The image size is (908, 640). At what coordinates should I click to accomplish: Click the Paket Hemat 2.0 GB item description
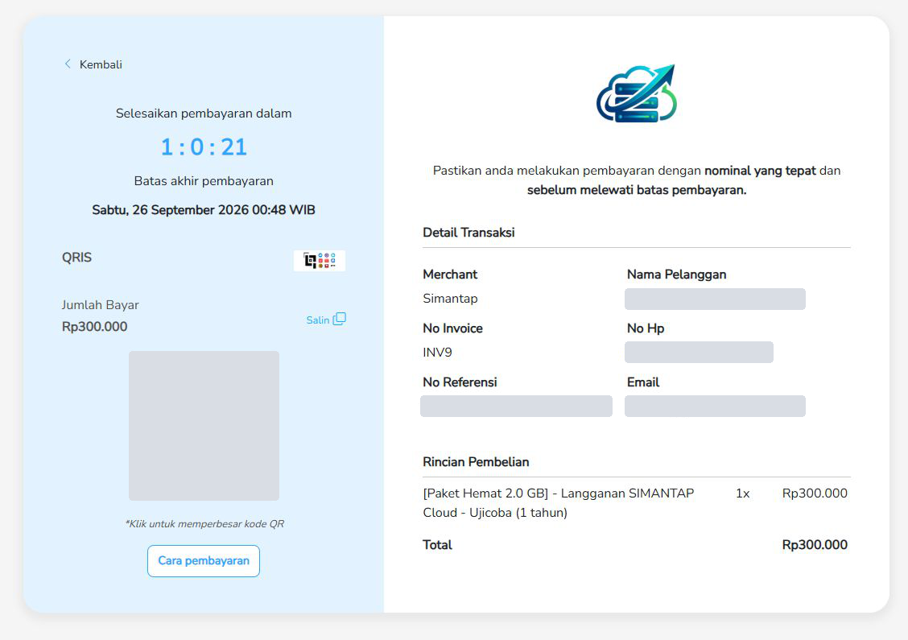(558, 502)
